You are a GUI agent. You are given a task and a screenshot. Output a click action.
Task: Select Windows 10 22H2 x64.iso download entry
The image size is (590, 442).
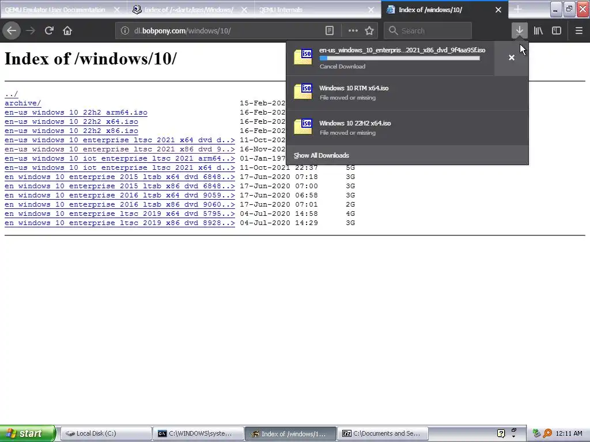tap(407, 128)
